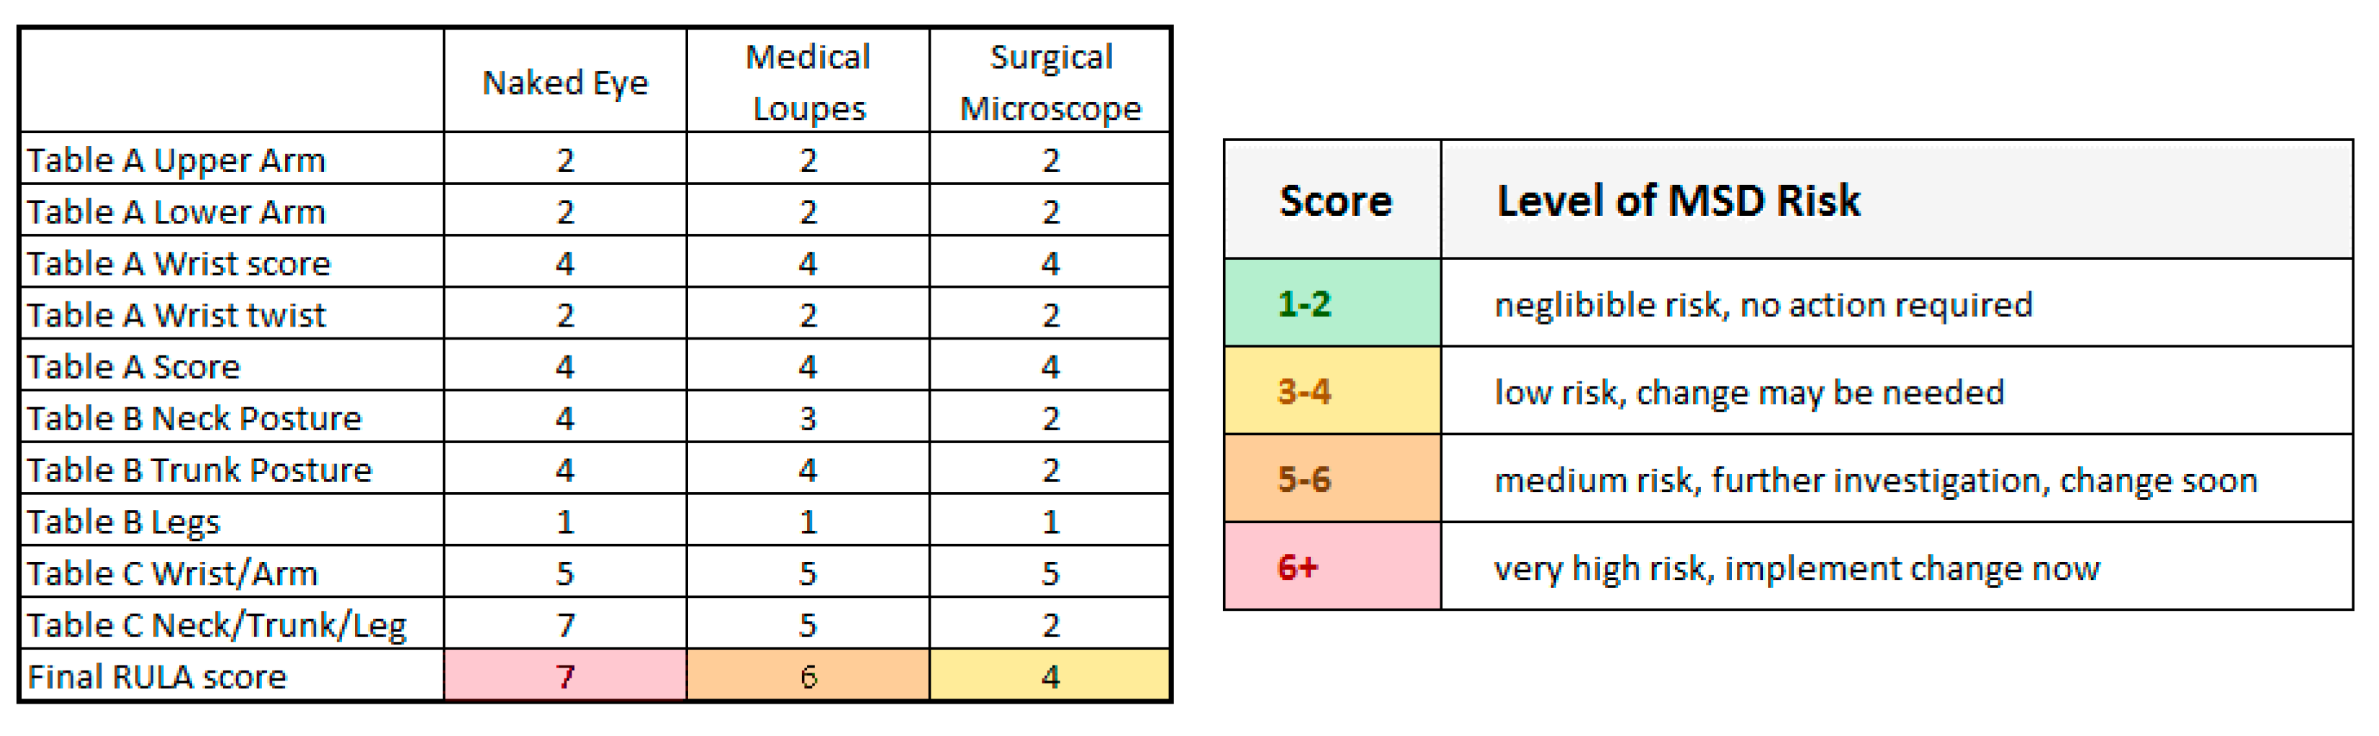This screenshot has width=2379, height=736.
Task: Click the Medical Loupes column header
Action: pyautogui.click(x=808, y=83)
